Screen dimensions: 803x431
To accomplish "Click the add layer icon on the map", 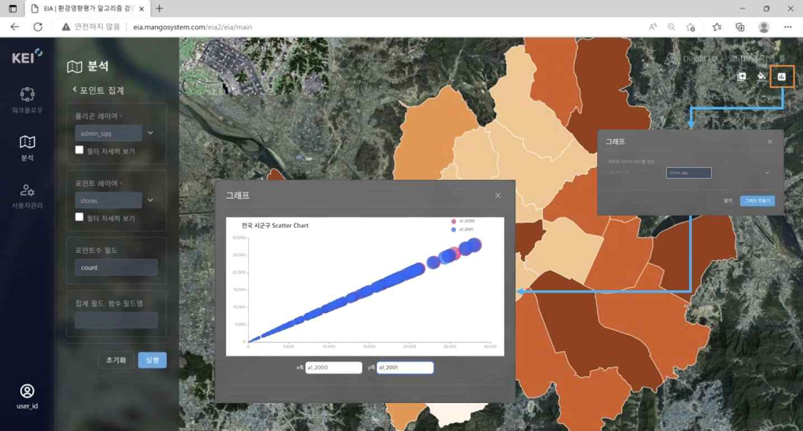I will pyautogui.click(x=742, y=77).
